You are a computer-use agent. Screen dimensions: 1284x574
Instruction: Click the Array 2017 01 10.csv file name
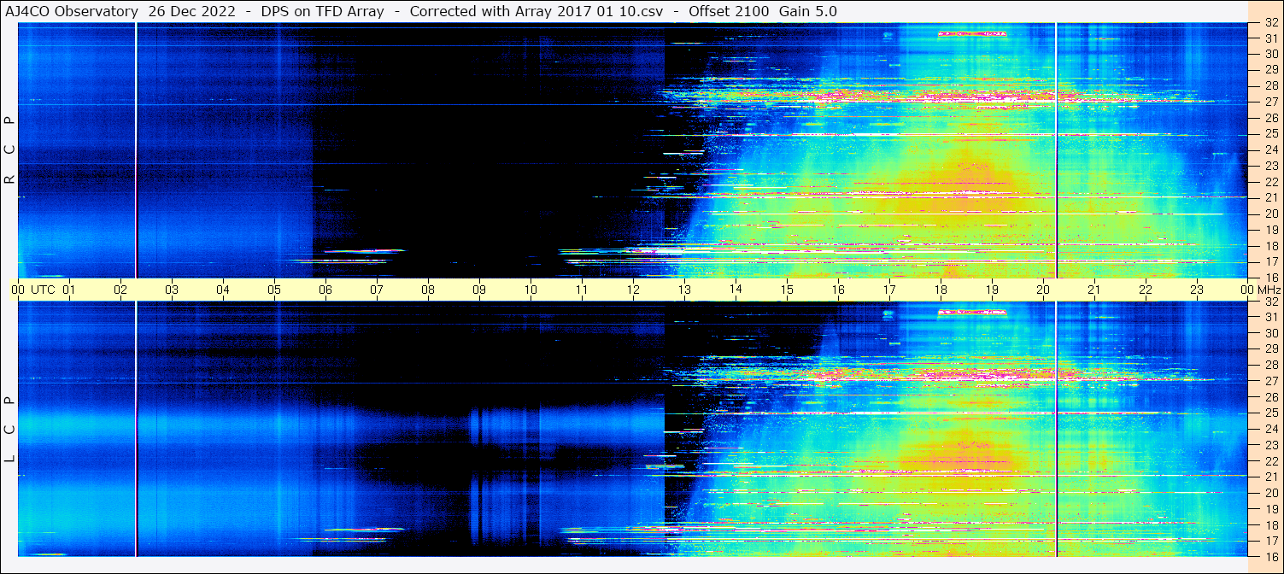coord(584,11)
